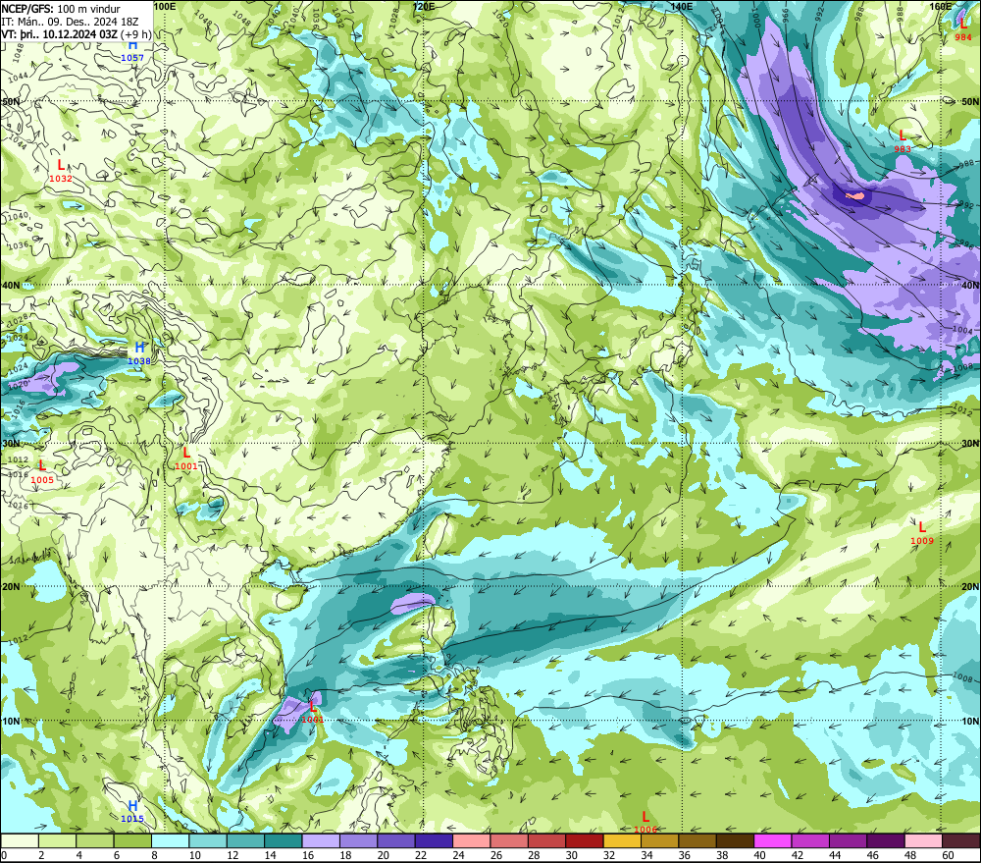Select the 8–10 light cyan legend swatch

(170, 840)
